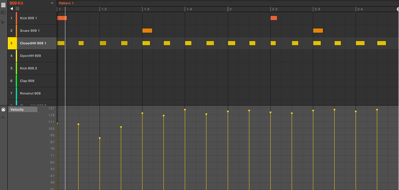Click timeline ruler marker 2.3
This screenshot has height=190, width=399.
coord(317,9)
